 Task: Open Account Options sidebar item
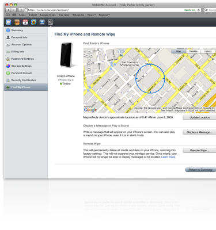coord(26,44)
